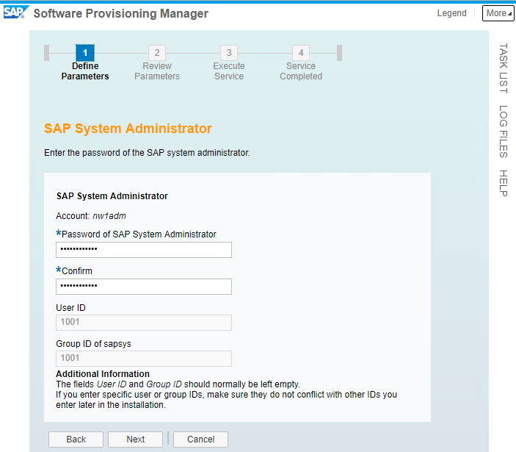Abort with the Cancel button

tap(200, 440)
